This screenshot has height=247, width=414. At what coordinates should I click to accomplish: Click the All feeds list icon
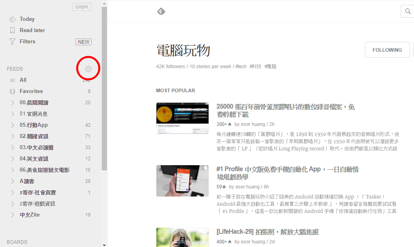coord(12,80)
